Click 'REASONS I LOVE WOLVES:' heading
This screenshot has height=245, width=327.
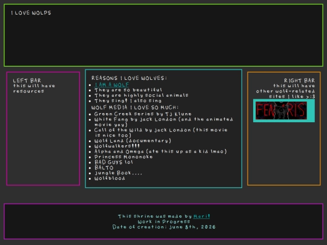[129, 78]
